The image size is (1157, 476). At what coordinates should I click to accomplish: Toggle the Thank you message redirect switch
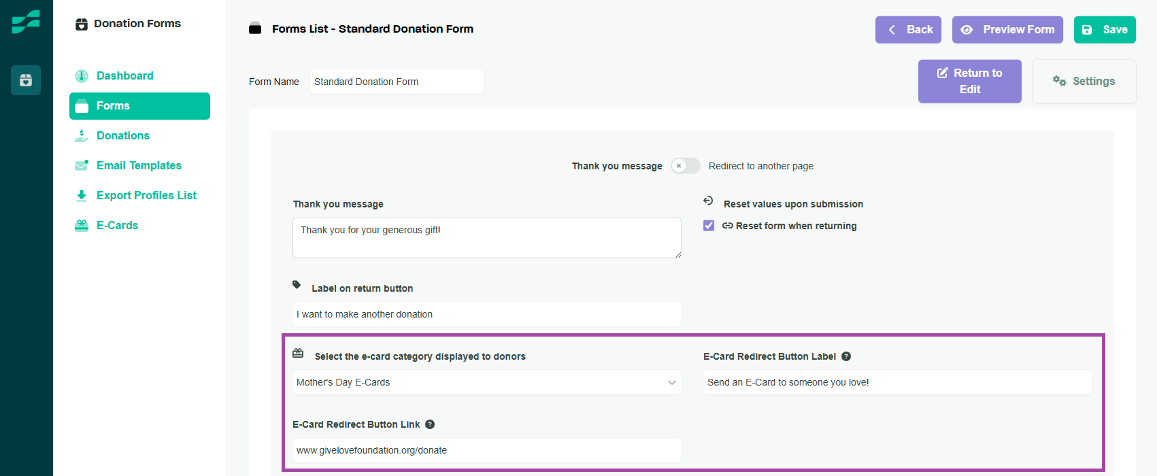[x=685, y=166]
